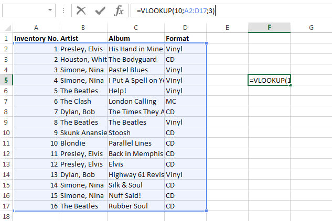The image size is (332, 221).
Task: Open Insert Function fx dialog
Action: [119, 10]
